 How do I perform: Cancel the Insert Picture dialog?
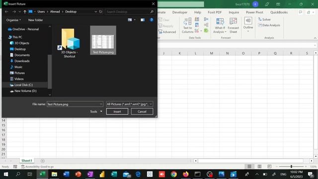pos(142,111)
